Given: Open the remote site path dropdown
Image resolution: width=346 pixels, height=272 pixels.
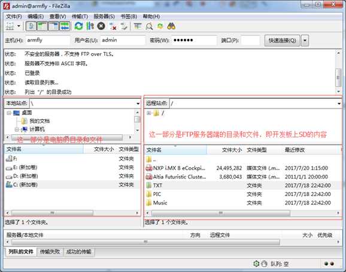Looking at the screenshot, I should [339, 103].
